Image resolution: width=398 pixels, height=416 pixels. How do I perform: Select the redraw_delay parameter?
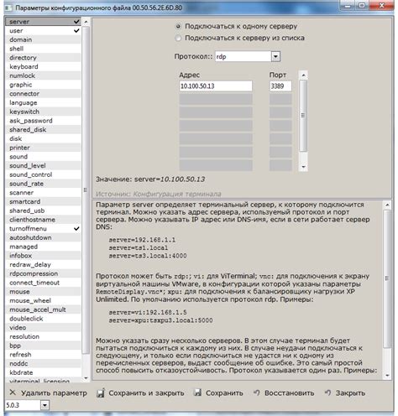click(44, 265)
